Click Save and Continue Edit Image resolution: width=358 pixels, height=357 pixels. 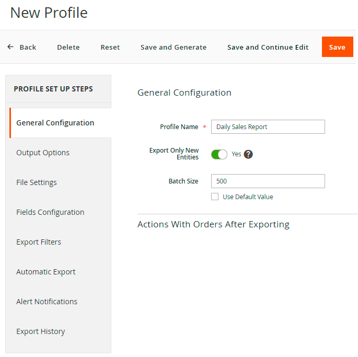(268, 47)
